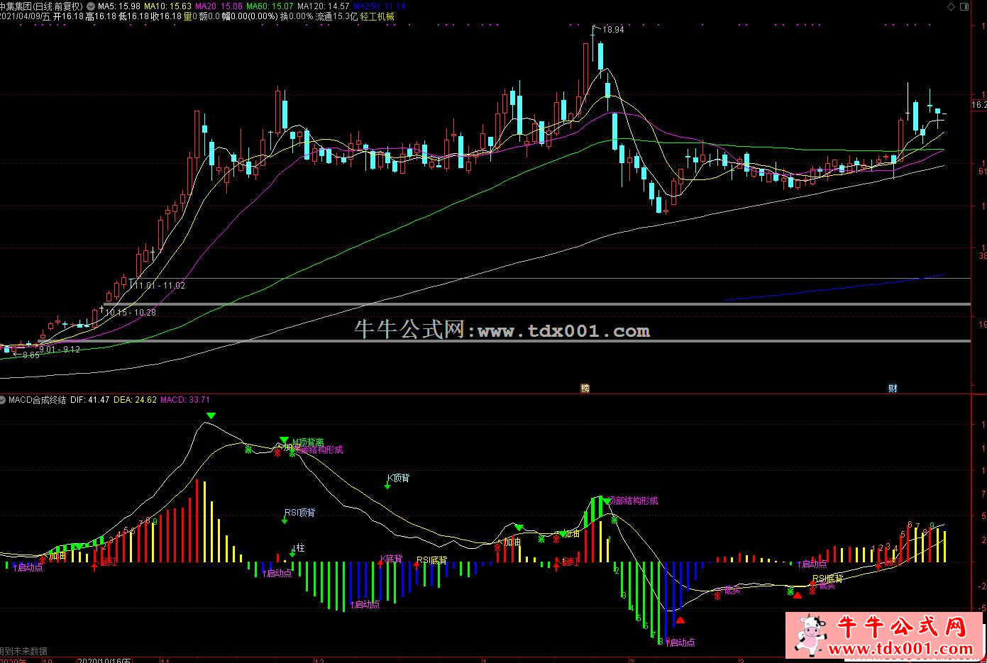Click the RSI底背 label above the blue-green bars
The image size is (987, 663).
pyautogui.click(x=431, y=560)
